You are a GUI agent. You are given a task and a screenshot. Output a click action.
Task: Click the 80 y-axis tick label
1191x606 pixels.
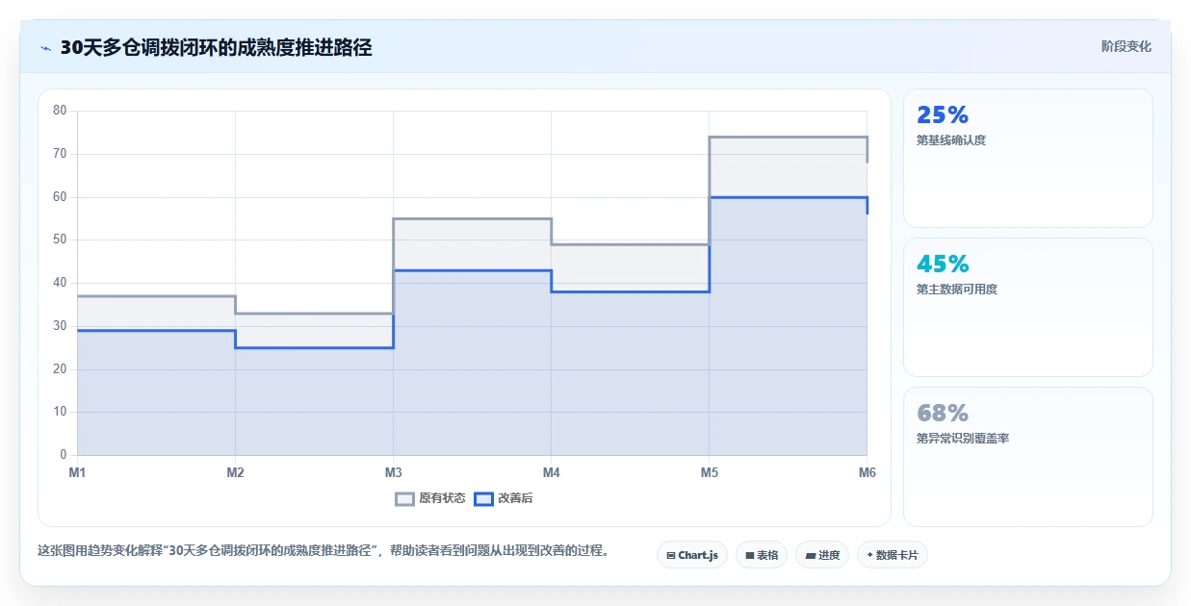60,111
